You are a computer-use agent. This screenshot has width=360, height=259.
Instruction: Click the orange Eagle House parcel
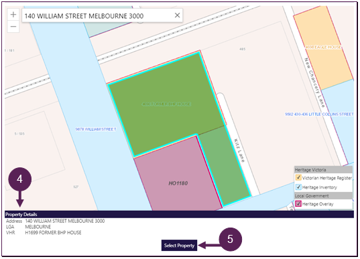322,48
